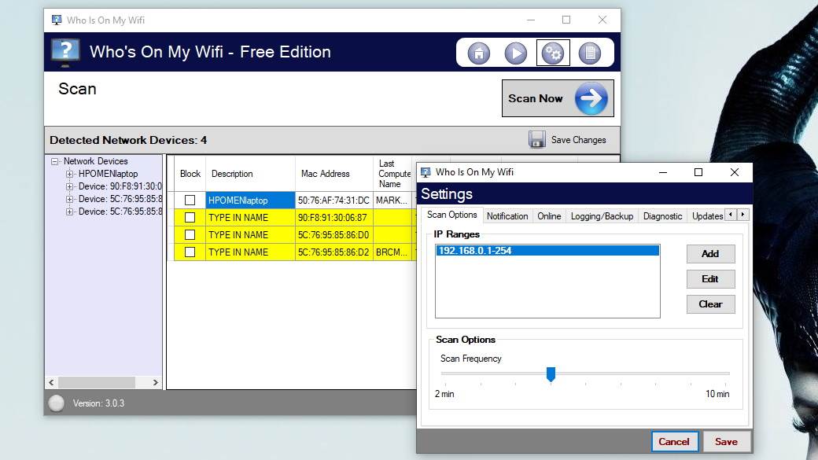This screenshot has width=818, height=460.
Task: Check the Block checkbox for HPOMENlaptop
Action: point(189,200)
